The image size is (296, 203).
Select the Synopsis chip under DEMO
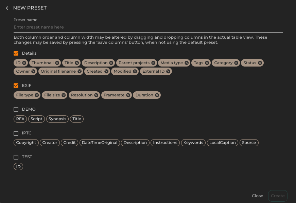57,119
